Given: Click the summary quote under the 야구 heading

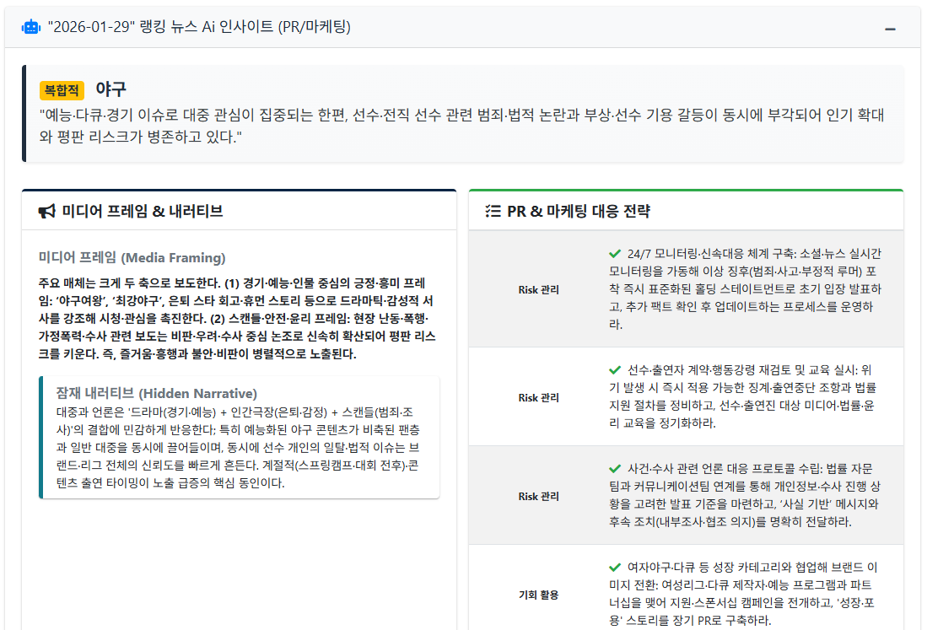Looking at the screenshot, I should tap(462, 125).
